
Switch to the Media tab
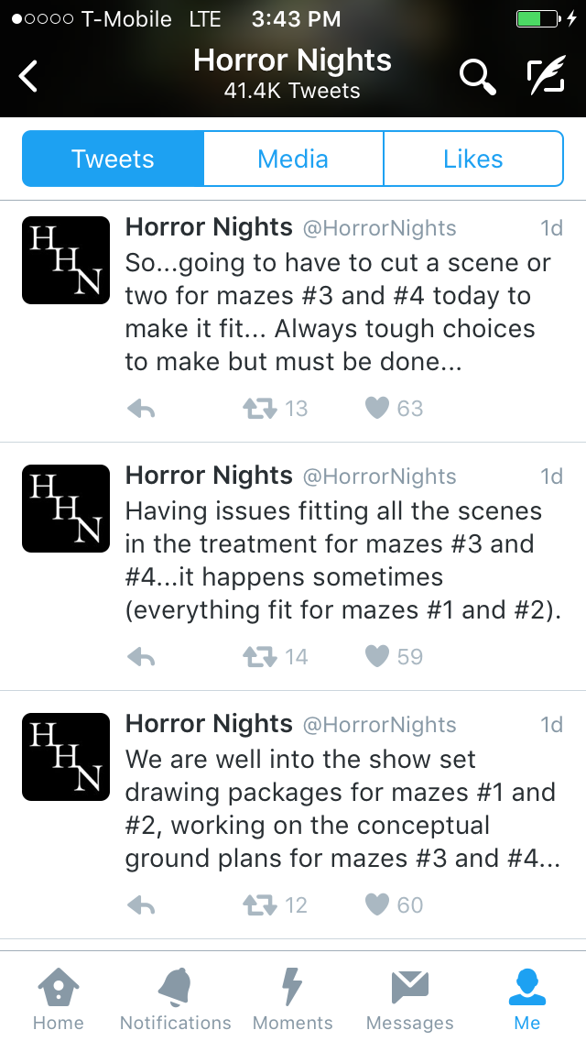click(x=293, y=159)
